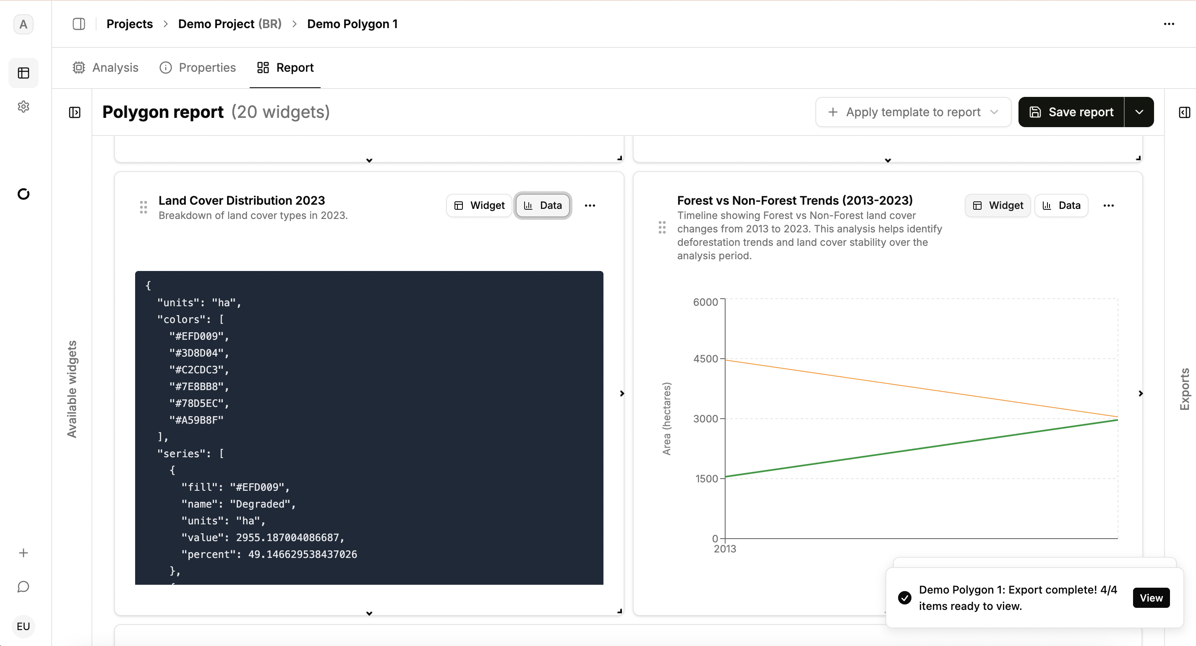Open Save report dropdown arrow
This screenshot has height=646, width=1196.
click(1139, 112)
